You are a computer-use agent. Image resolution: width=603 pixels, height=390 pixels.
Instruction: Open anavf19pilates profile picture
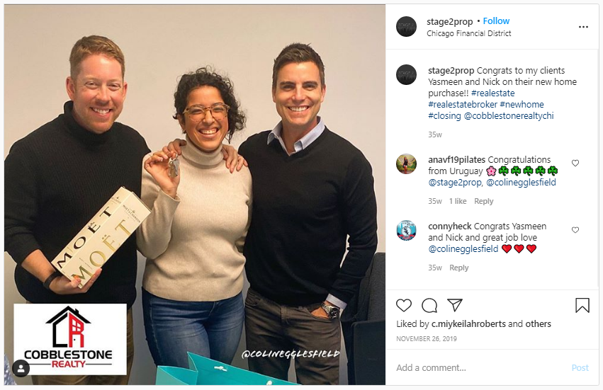tap(407, 164)
